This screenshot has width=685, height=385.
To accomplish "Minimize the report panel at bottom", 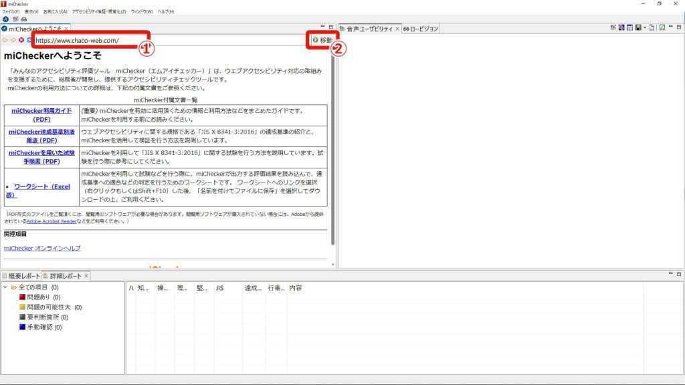I will (x=670, y=273).
